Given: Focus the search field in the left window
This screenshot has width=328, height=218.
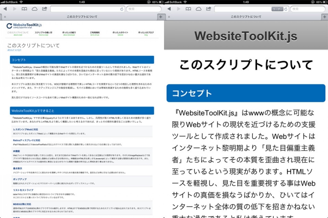Looking at the screenshot, I should tap(143, 9).
